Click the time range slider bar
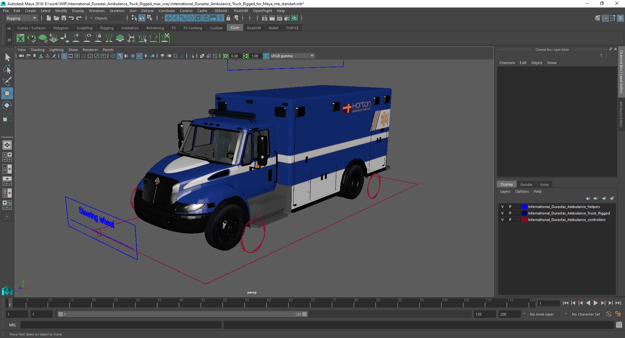Image resolution: width=625 pixels, height=338 pixels. [182, 314]
